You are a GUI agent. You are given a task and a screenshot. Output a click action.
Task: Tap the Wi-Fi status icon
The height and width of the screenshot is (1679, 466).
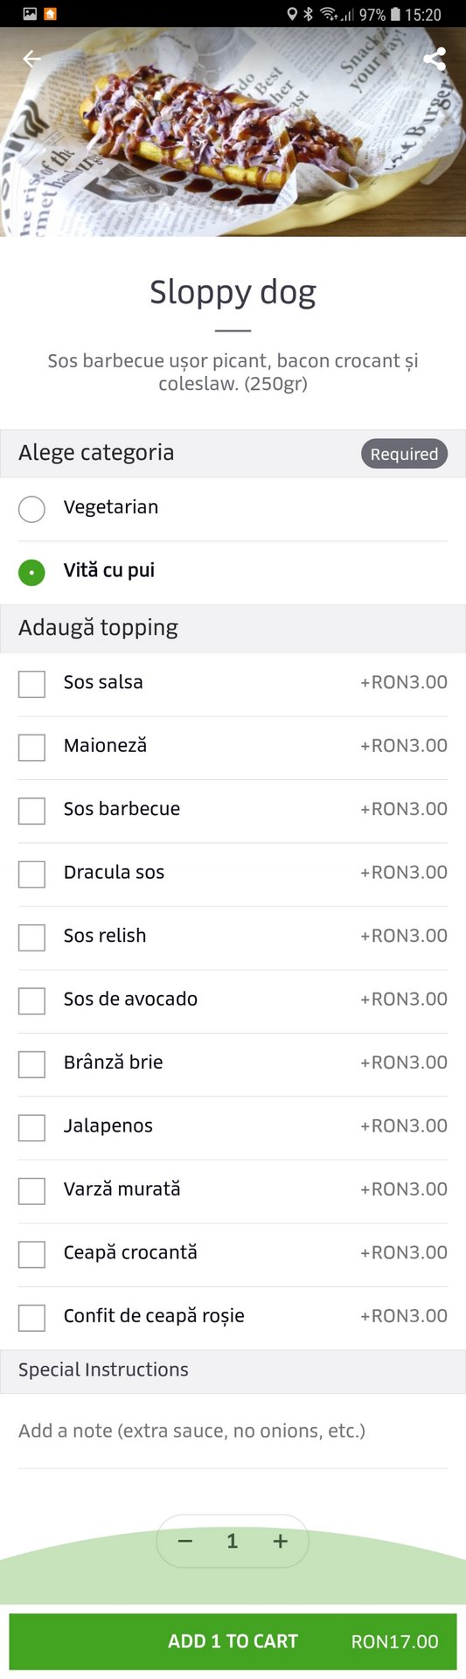(x=330, y=14)
